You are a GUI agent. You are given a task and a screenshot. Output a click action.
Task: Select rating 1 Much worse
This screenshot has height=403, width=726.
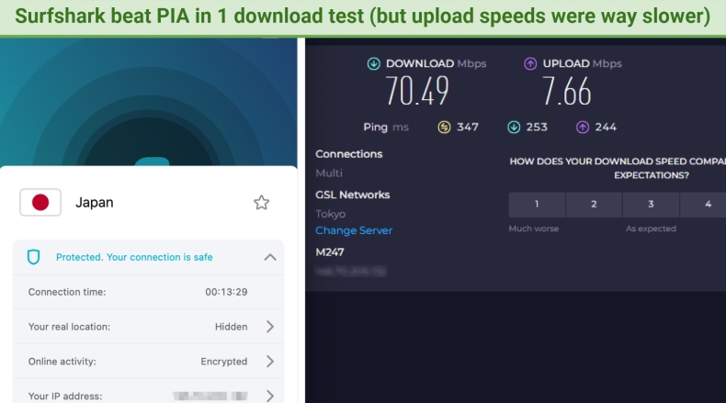coord(537,204)
